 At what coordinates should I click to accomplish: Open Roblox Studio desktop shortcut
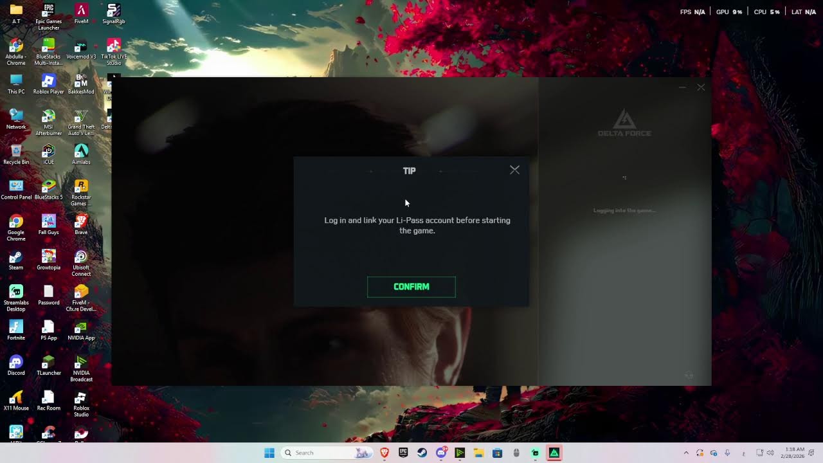(x=81, y=404)
